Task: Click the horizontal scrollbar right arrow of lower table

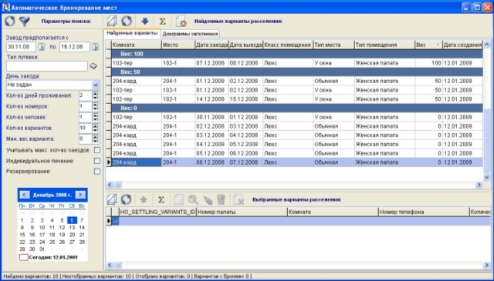Action: coord(487,266)
